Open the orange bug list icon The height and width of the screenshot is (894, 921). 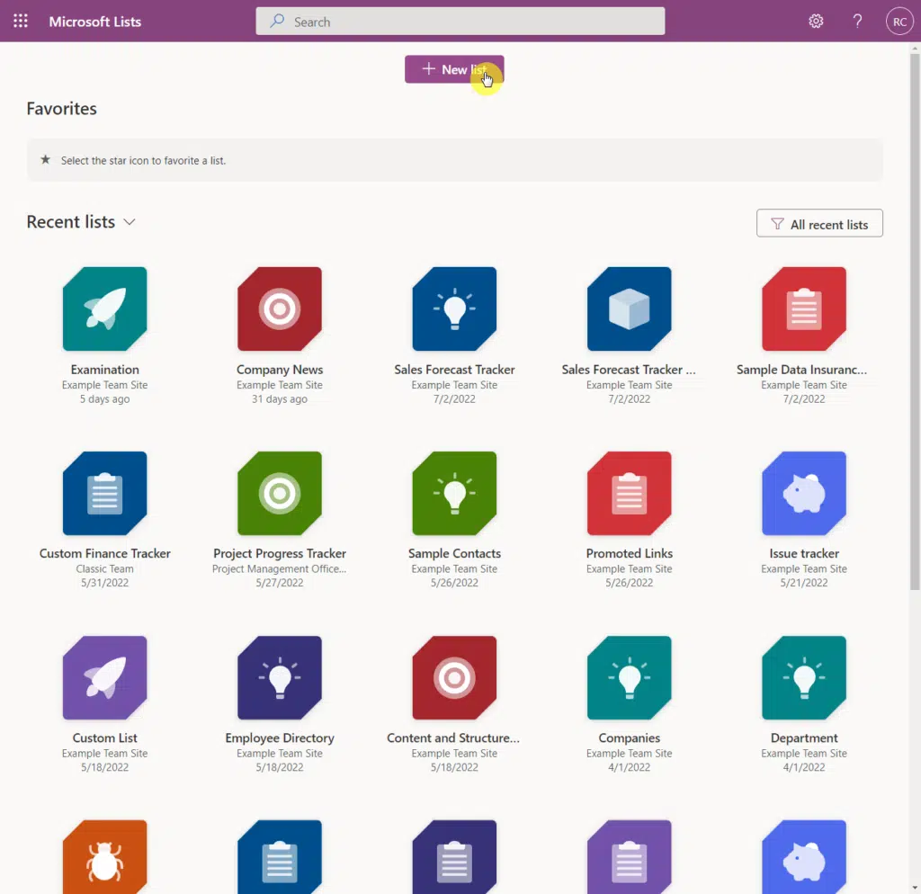[104, 858]
